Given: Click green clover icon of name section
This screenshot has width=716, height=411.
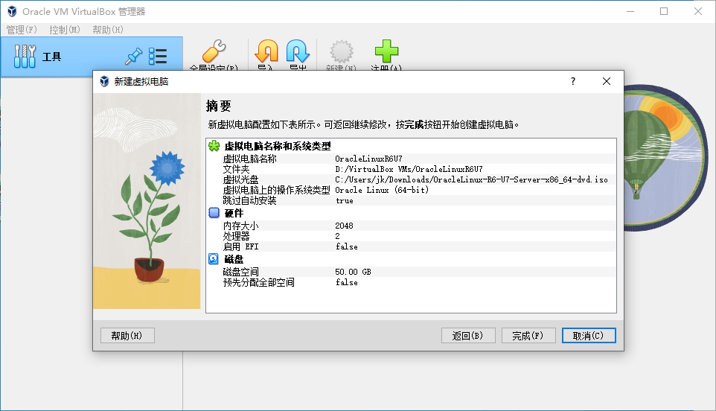Looking at the screenshot, I should point(214,146).
